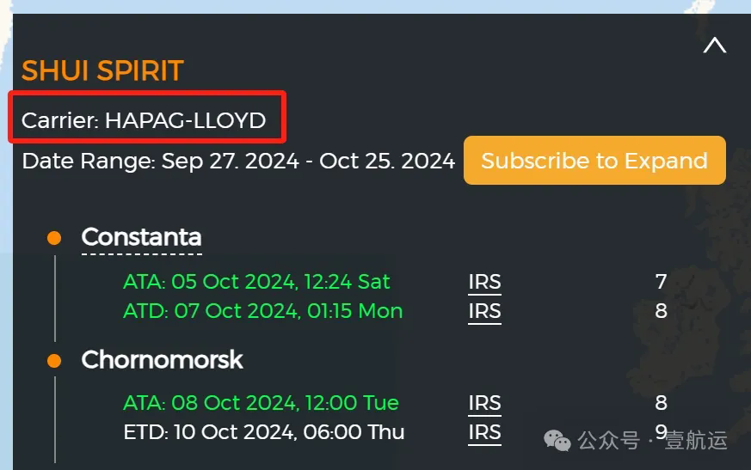The width and height of the screenshot is (751, 470).
Task: Select the ETD 10 Oct 2024 entry
Action: [264, 433]
